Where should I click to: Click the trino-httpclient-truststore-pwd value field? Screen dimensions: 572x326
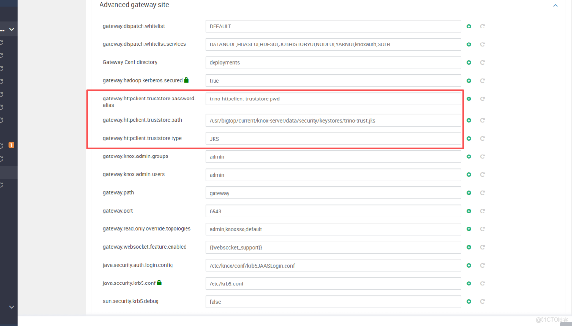(x=333, y=99)
